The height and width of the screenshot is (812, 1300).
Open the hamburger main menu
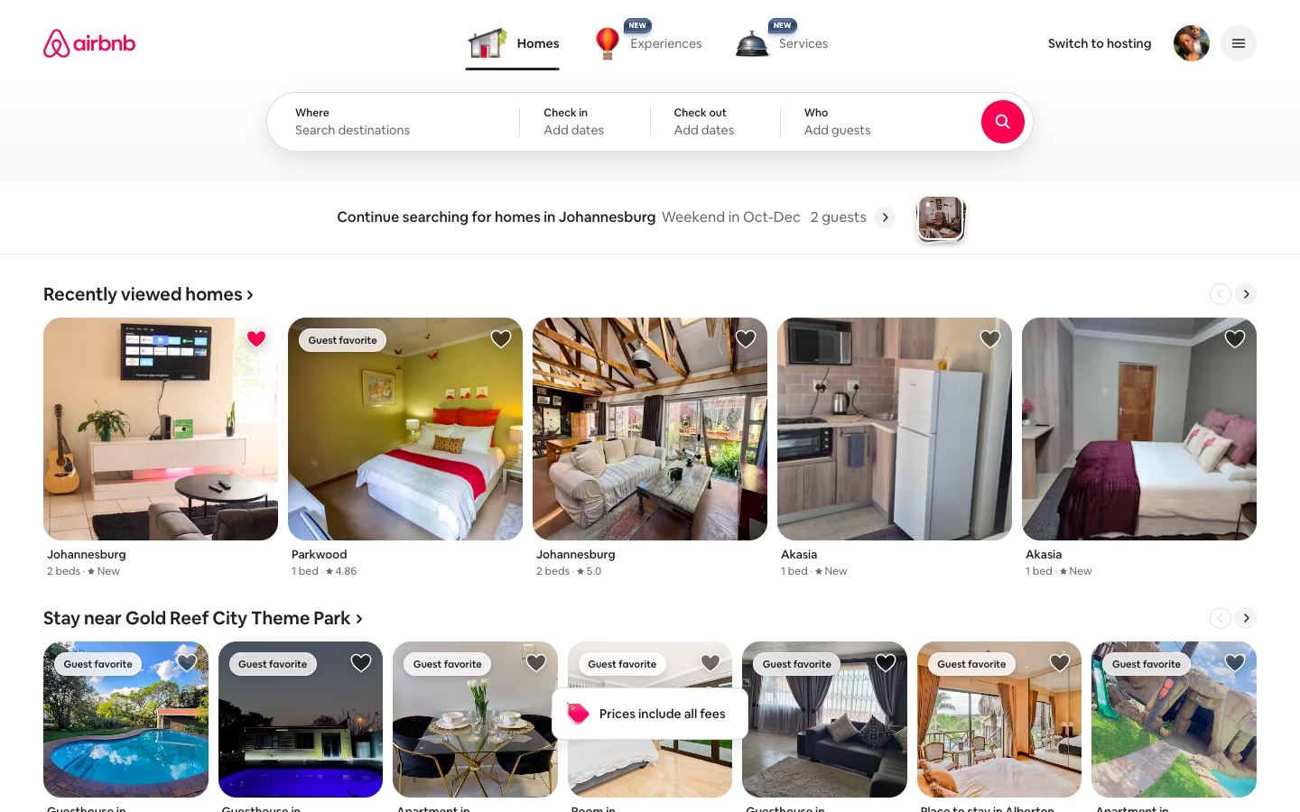click(1238, 43)
